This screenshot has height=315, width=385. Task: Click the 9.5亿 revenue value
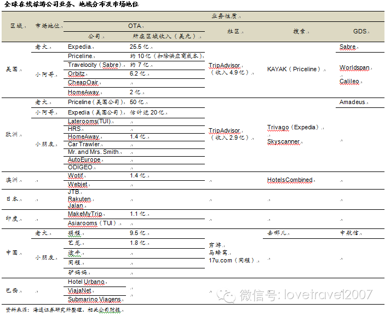pos(138,233)
